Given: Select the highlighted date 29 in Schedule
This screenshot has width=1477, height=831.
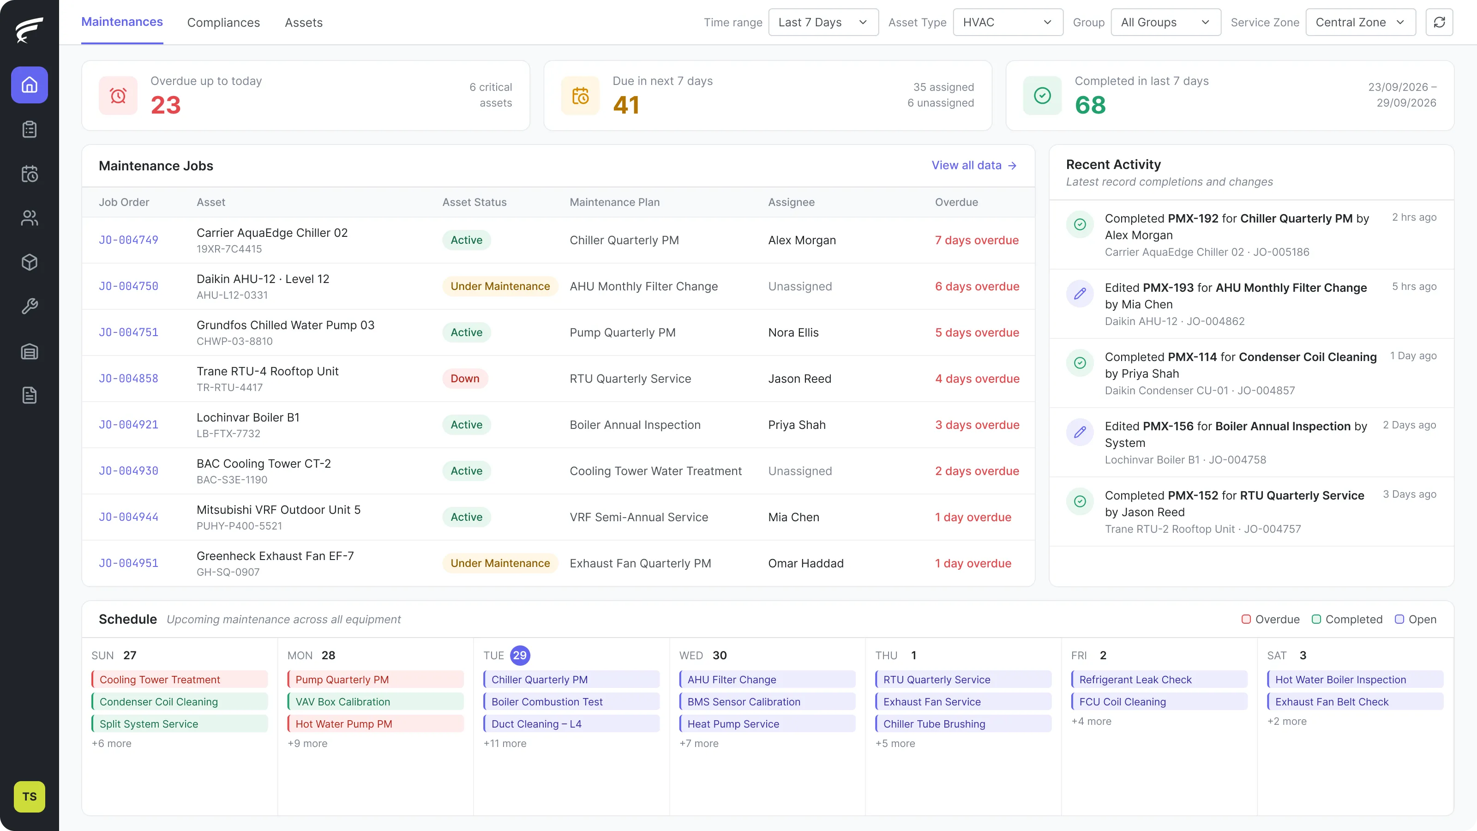Looking at the screenshot, I should (520, 656).
